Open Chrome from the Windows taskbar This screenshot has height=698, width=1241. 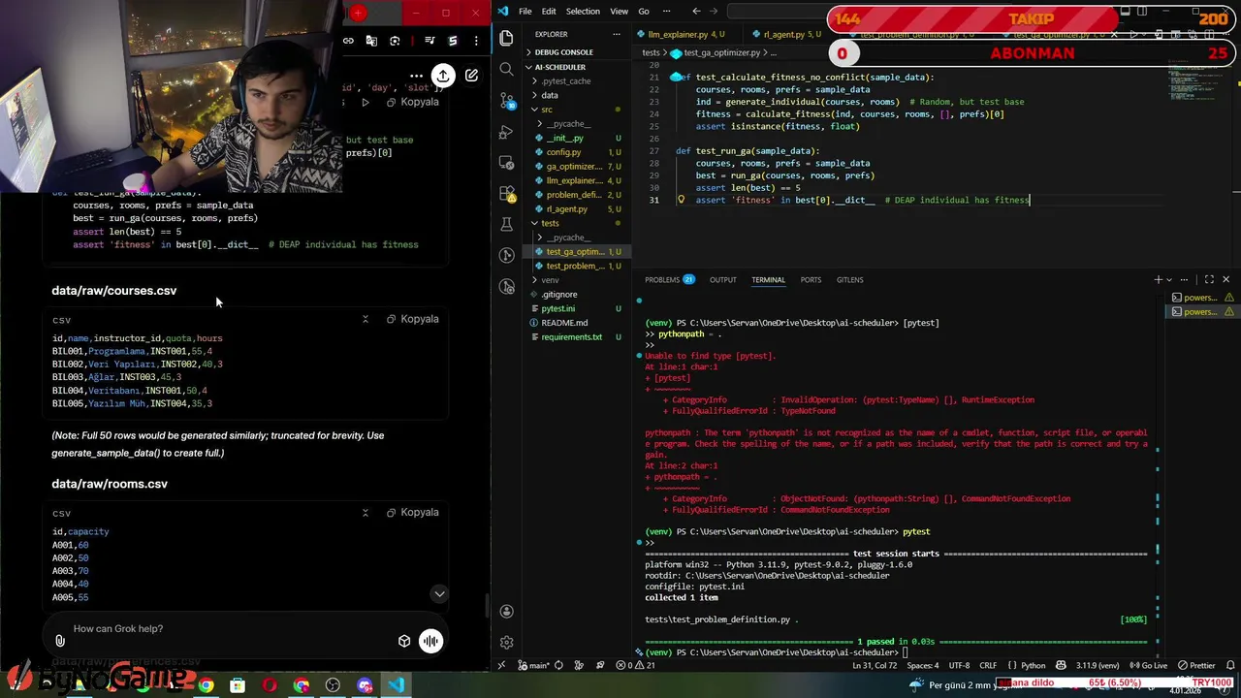(x=207, y=685)
